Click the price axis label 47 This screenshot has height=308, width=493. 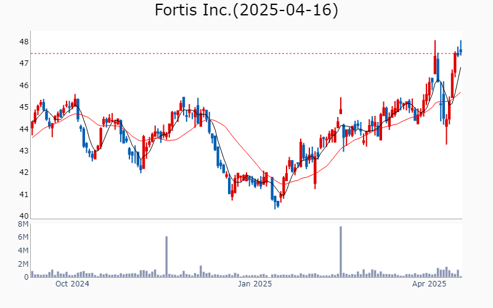point(24,63)
